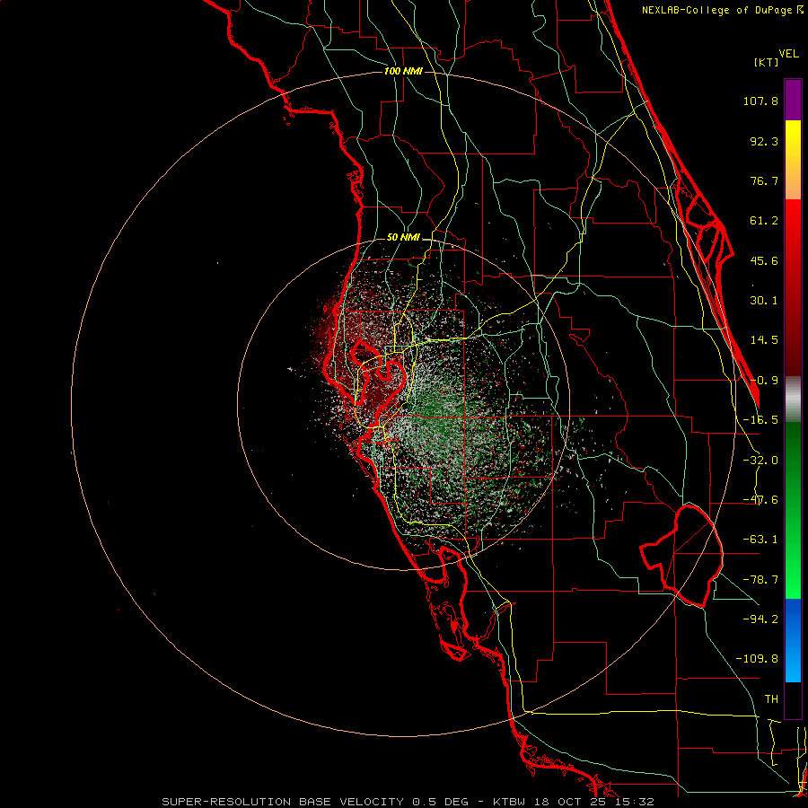This screenshot has height=808, width=808.
Task: Click the KTBW 18 OCT 25 15:32 timestamp
Action: (x=574, y=802)
